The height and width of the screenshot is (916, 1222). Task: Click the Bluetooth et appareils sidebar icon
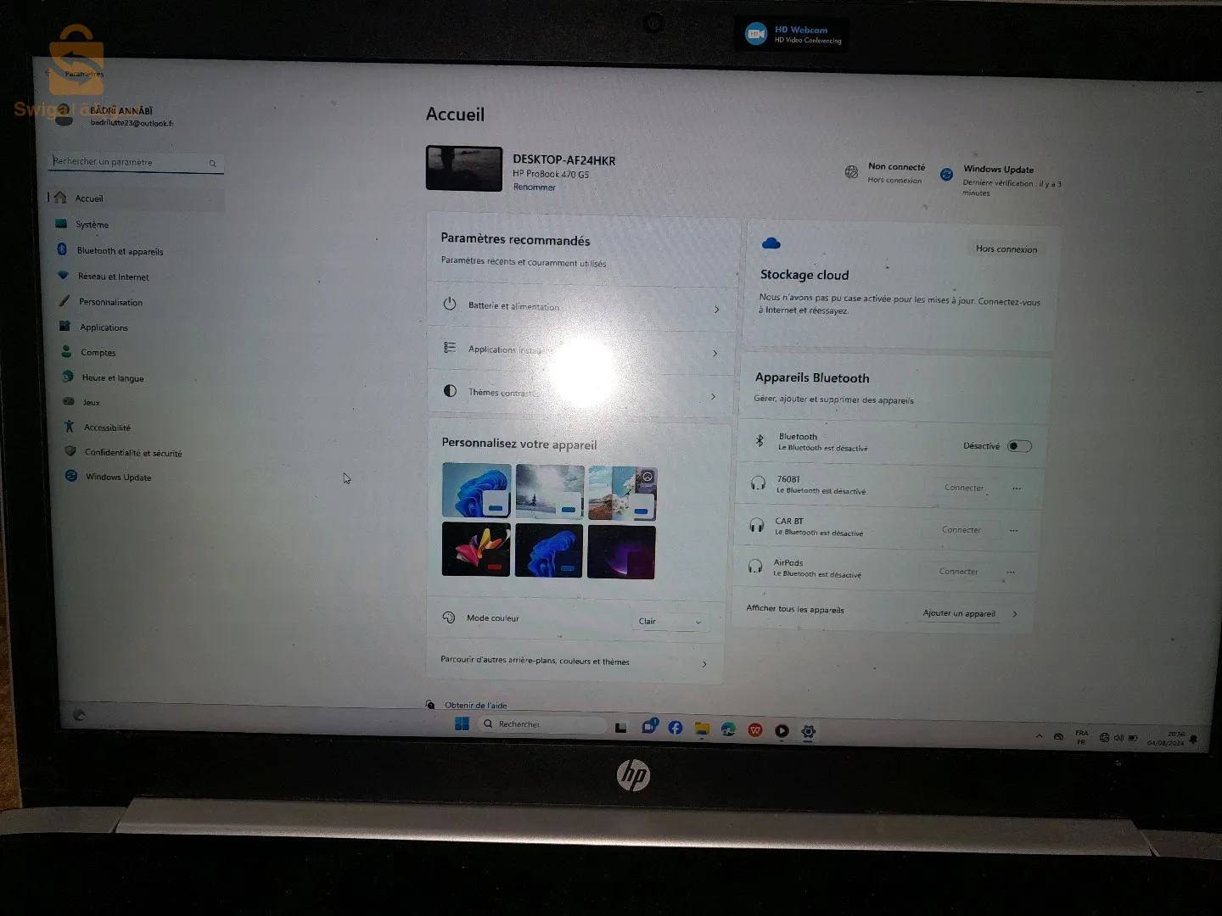click(x=62, y=249)
